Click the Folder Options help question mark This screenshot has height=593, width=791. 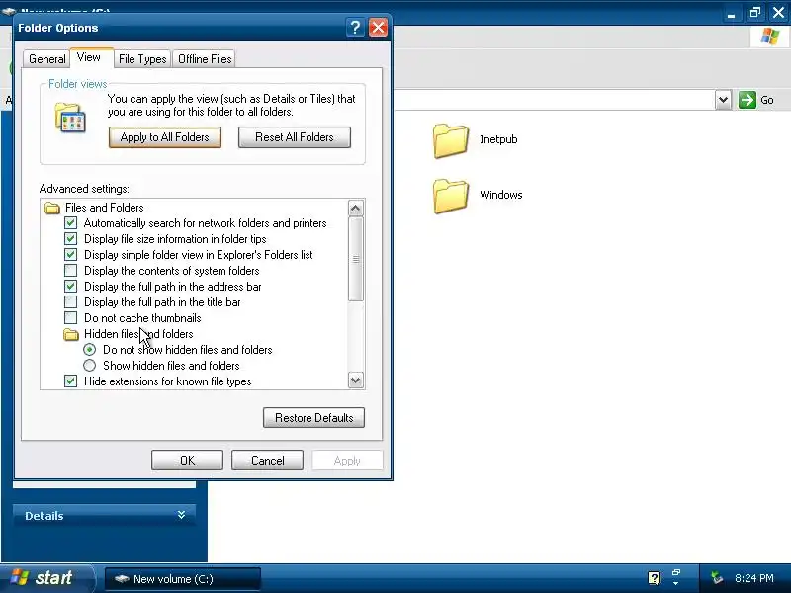[x=355, y=28]
